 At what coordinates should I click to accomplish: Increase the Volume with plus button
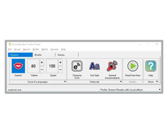pos(42,62)
